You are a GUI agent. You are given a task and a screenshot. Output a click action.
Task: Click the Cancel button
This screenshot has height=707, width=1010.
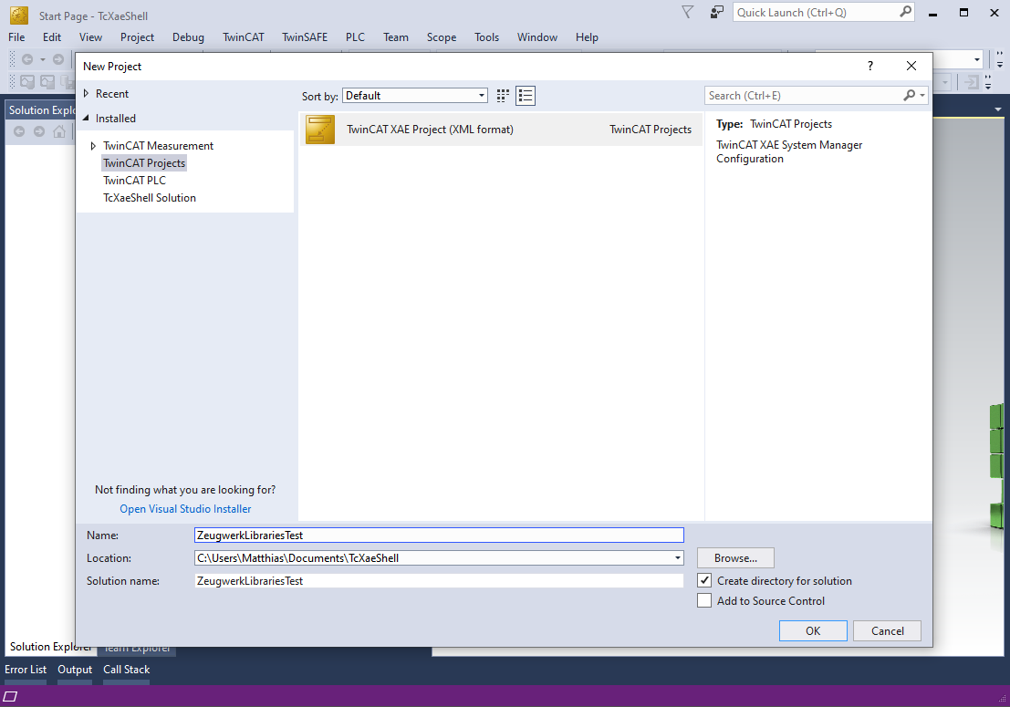(887, 630)
